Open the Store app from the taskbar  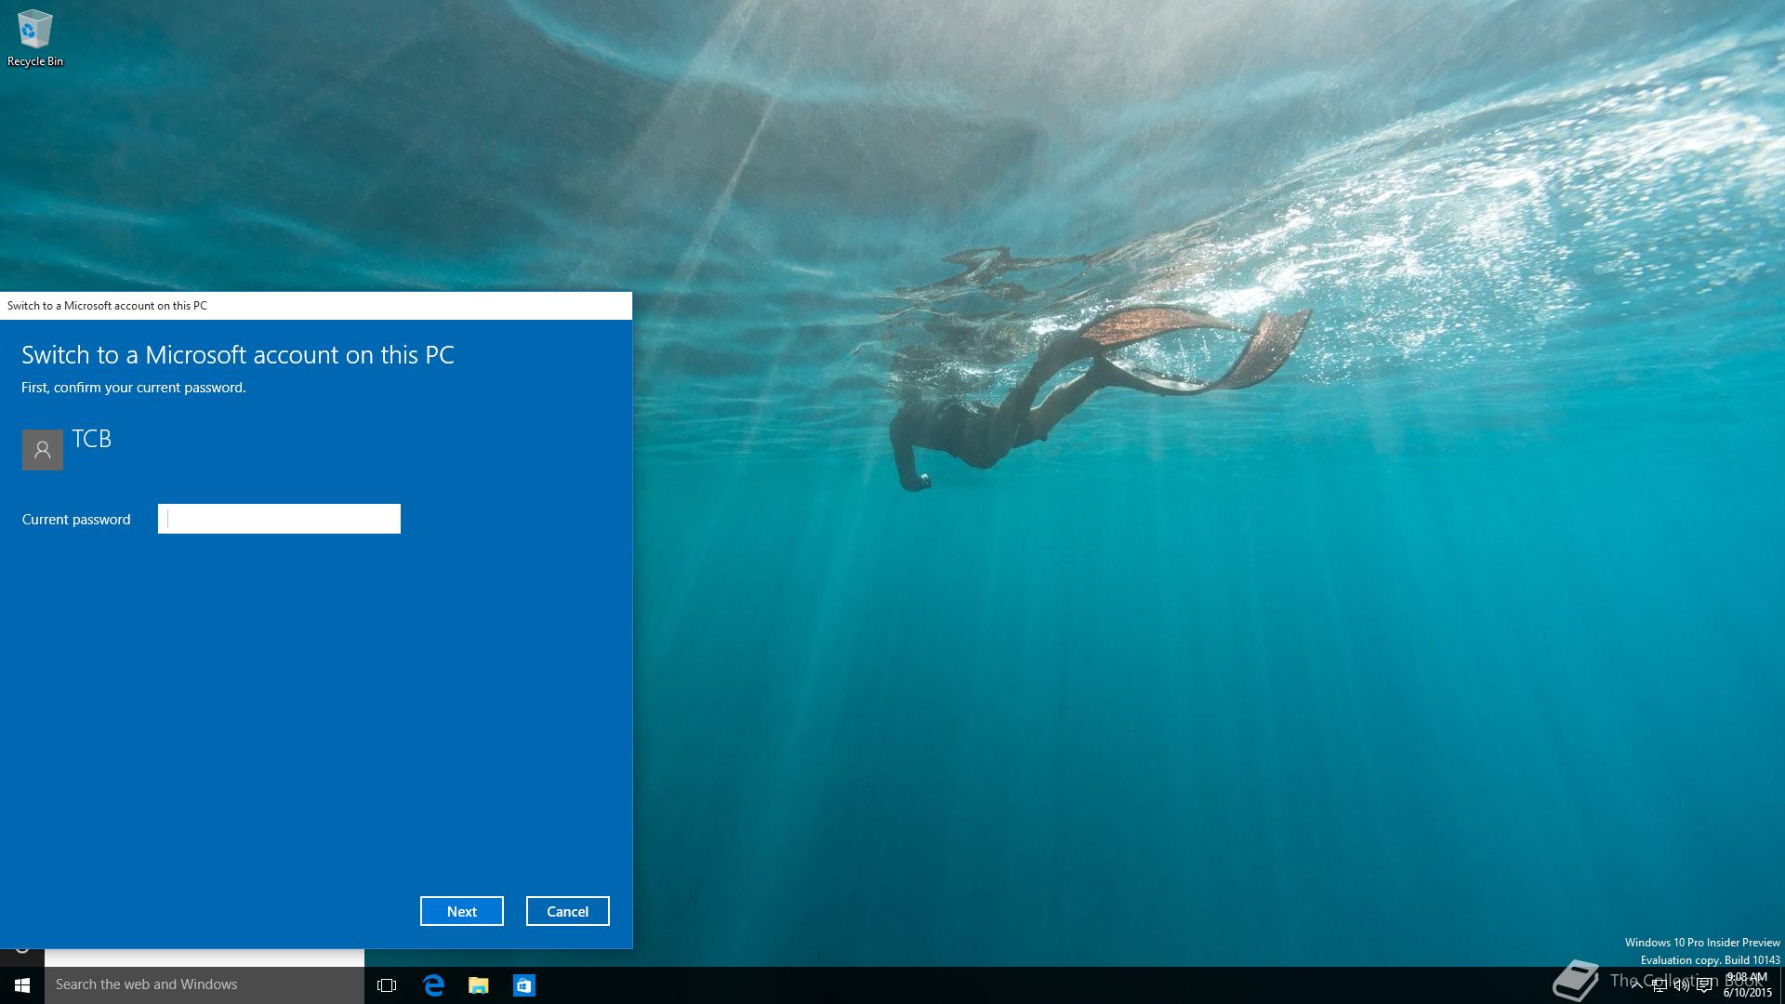tap(523, 984)
